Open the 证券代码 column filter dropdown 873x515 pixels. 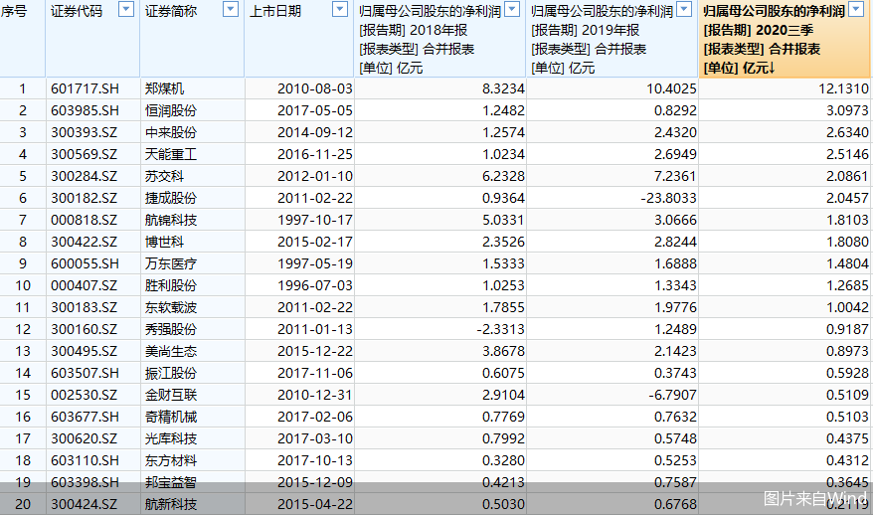click(x=126, y=9)
